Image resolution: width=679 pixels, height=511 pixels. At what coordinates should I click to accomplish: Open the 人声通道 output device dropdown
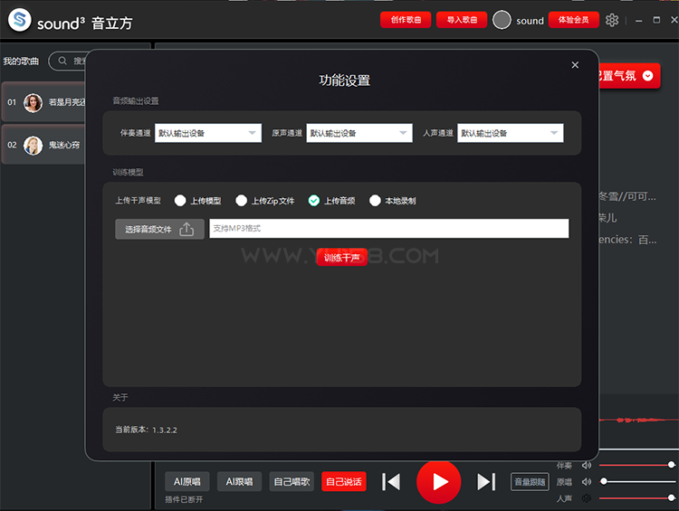click(x=511, y=133)
